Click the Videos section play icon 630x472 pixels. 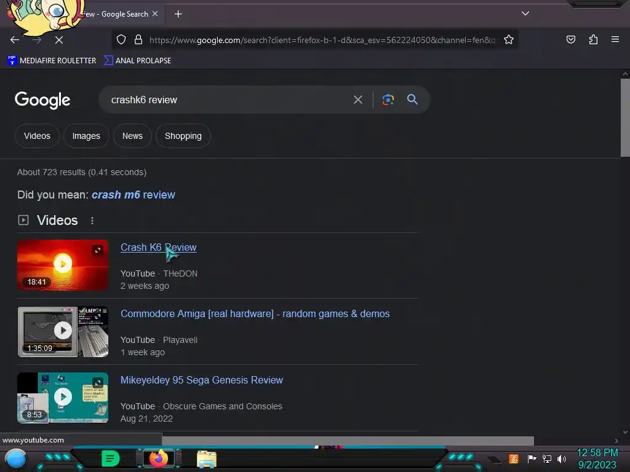(23, 220)
